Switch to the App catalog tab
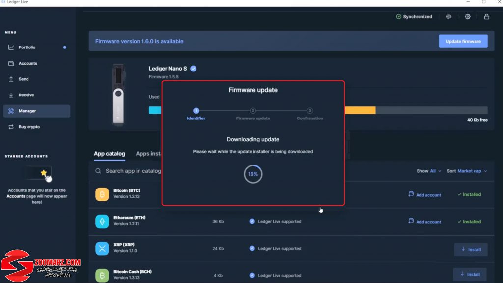The image size is (503, 283). pos(110,154)
